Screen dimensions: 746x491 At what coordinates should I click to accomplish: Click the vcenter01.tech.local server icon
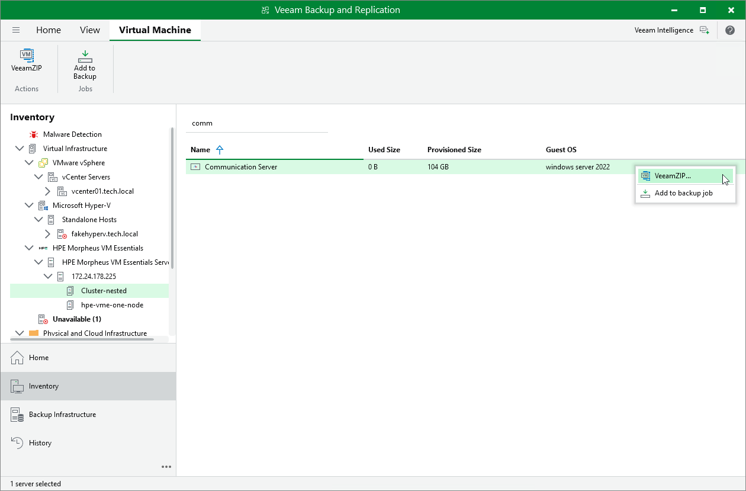pos(62,191)
